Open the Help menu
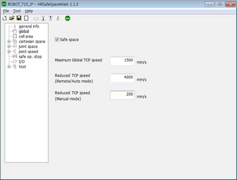Image resolution: width=237 pixels, height=180 pixels. 29,11
